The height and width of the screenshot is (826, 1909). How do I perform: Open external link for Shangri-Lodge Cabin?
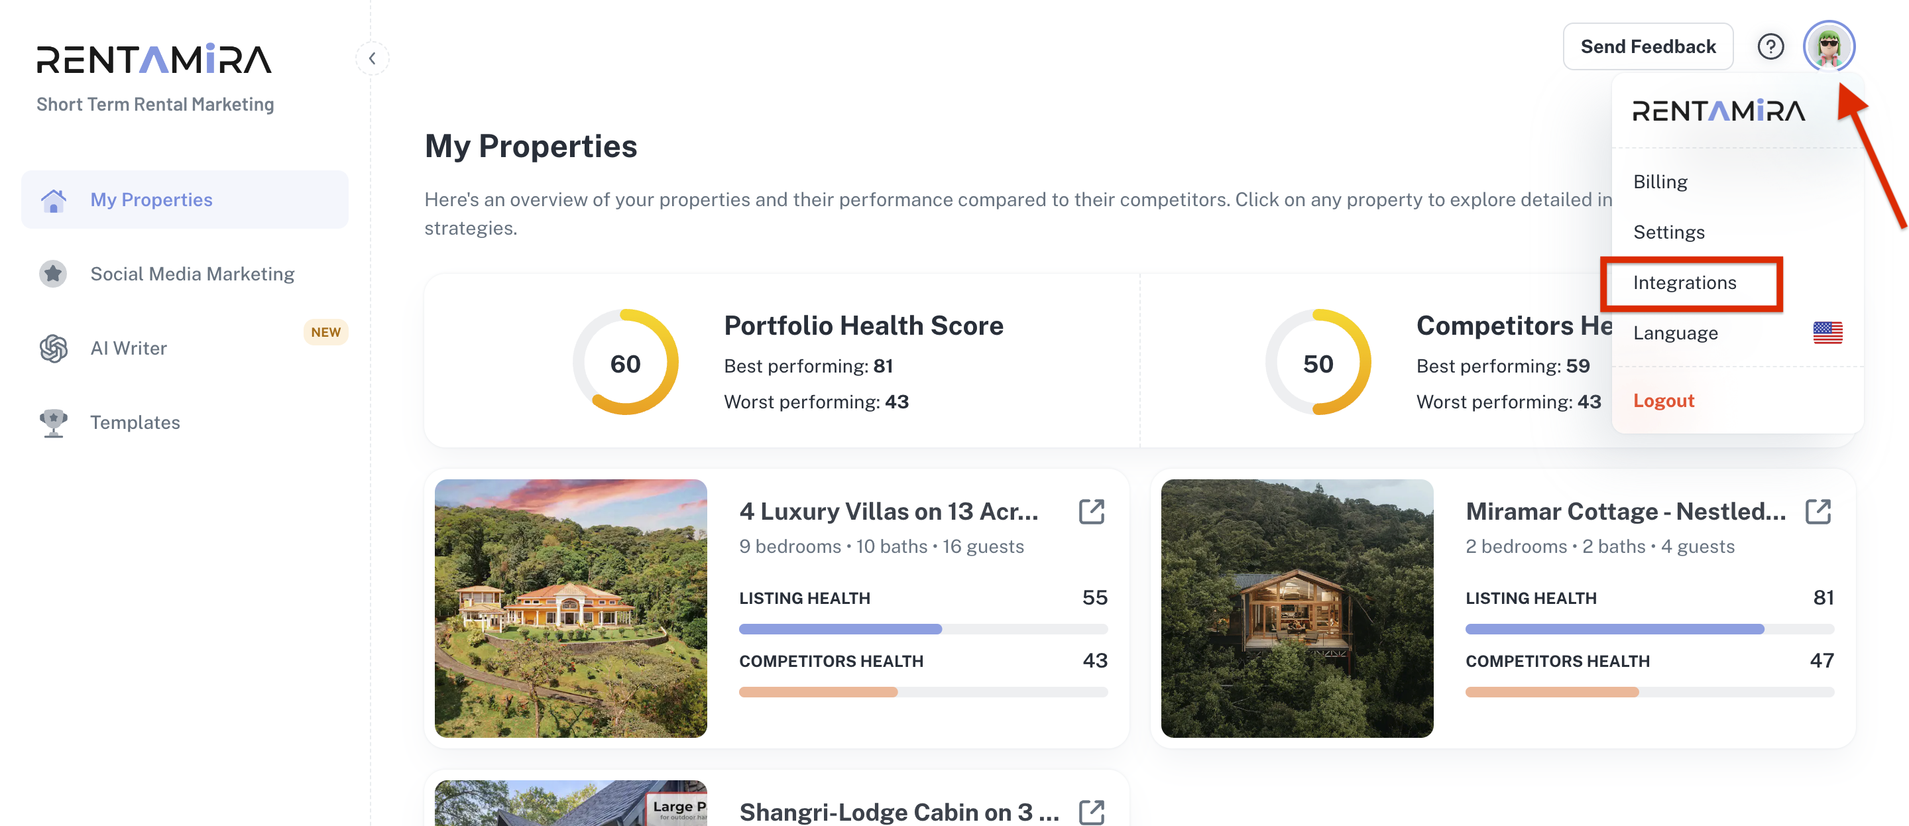click(x=1092, y=812)
